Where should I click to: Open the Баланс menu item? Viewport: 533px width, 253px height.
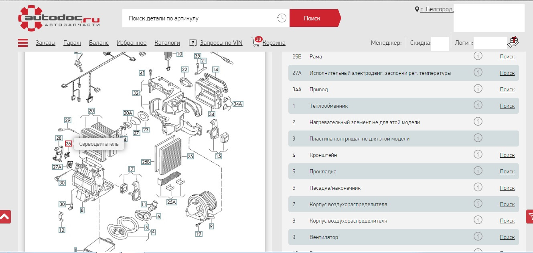[x=99, y=43]
